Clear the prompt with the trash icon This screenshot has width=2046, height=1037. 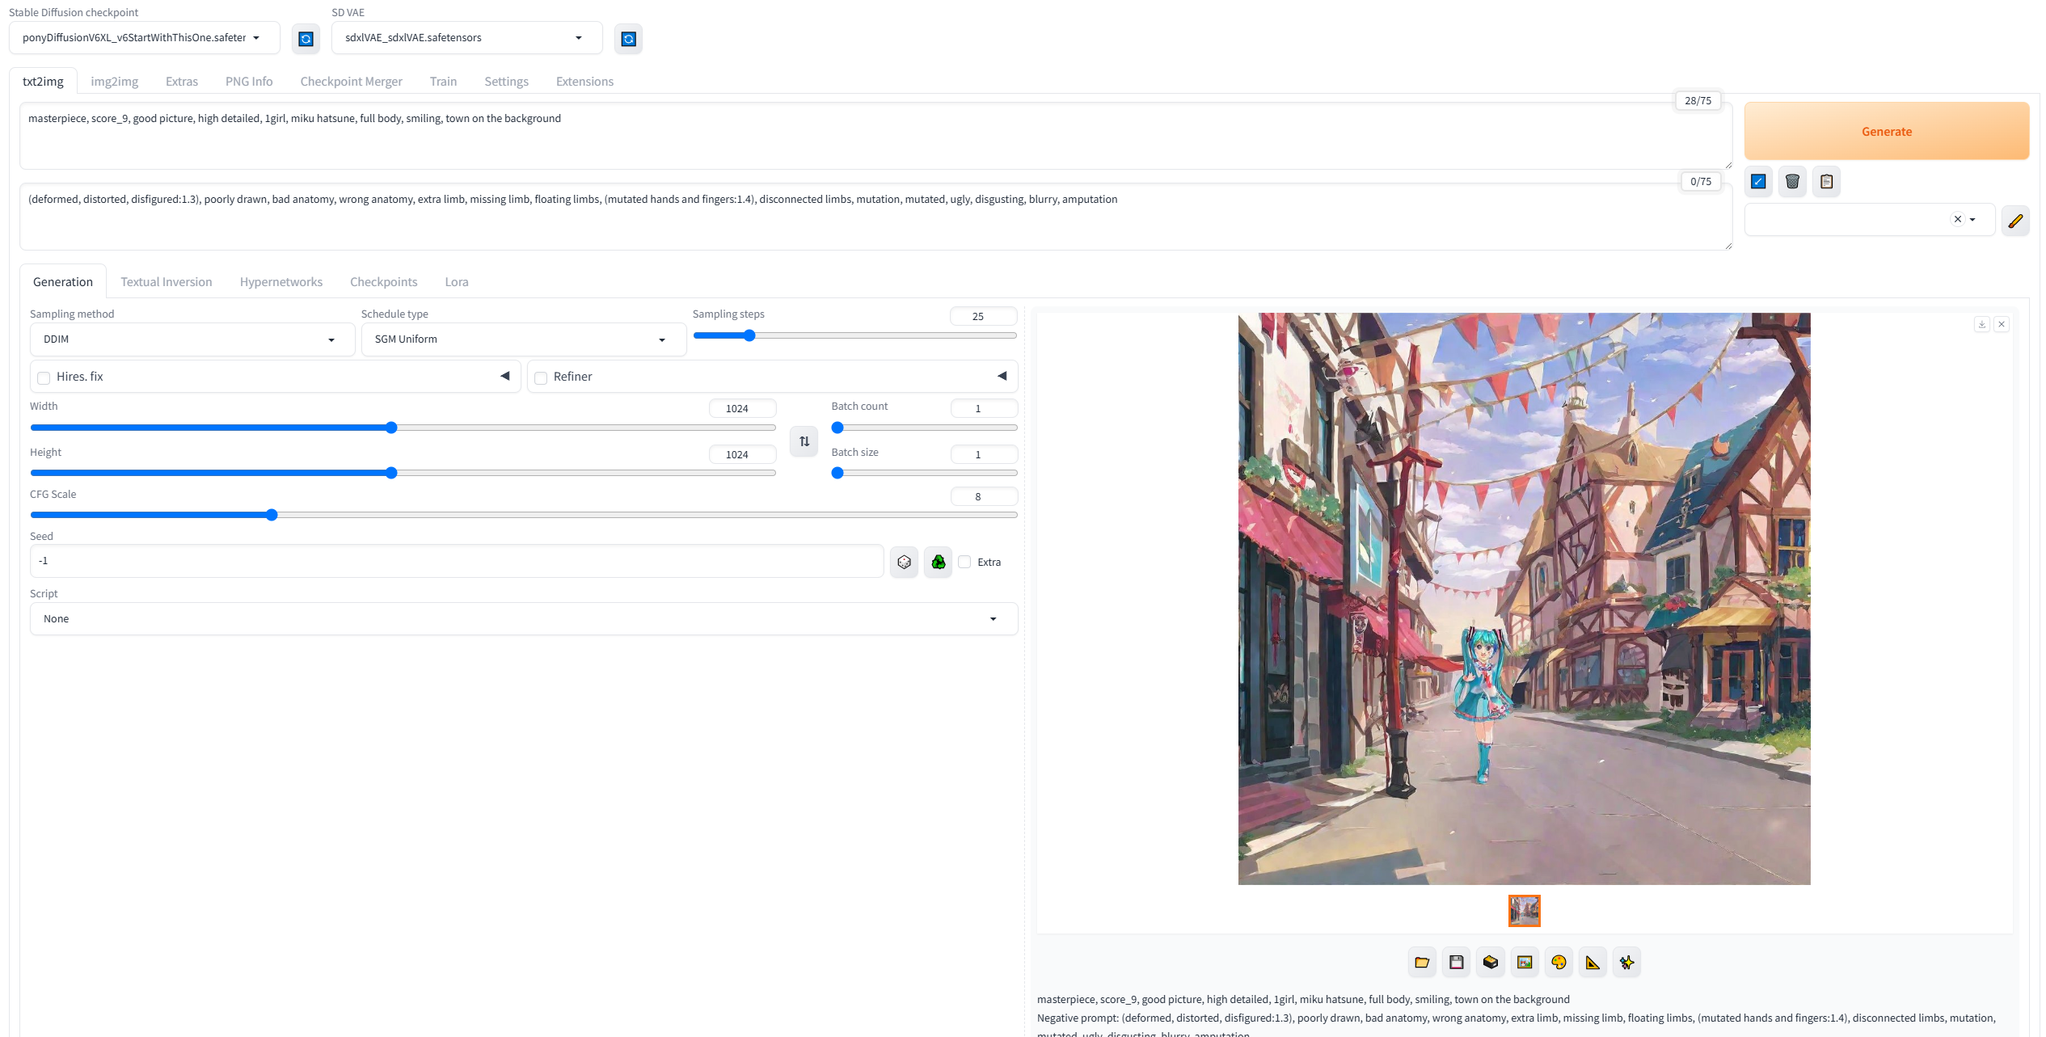[x=1792, y=182]
